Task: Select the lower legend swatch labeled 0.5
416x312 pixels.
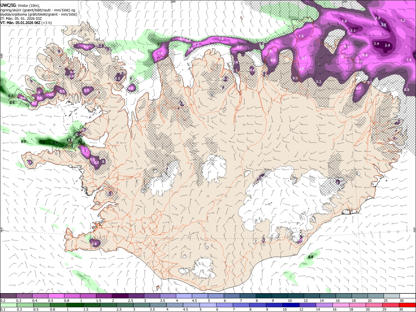Action: coord(42,305)
